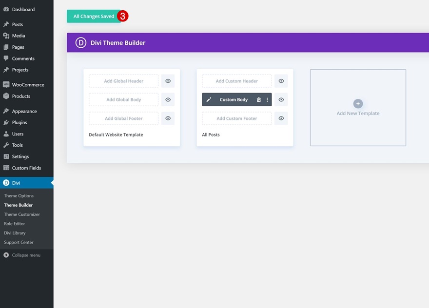Delete Custom Body using trash icon
This screenshot has height=308, width=429.
pos(258,99)
